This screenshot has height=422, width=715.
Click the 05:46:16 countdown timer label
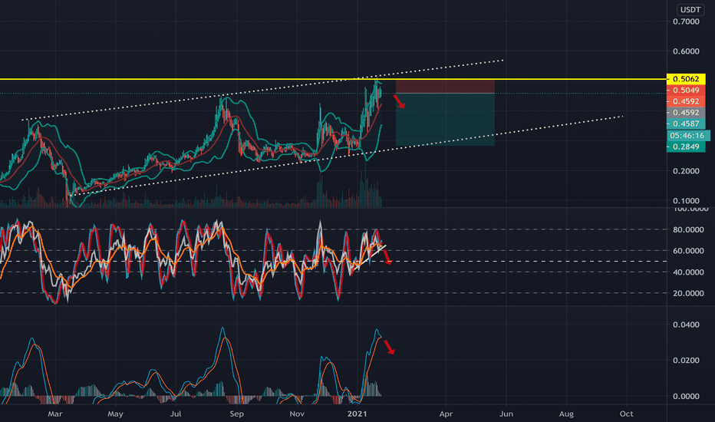[x=688, y=136]
